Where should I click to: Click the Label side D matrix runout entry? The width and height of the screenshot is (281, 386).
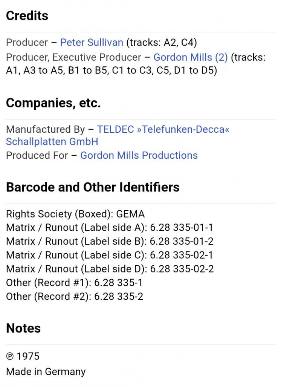click(x=110, y=269)
